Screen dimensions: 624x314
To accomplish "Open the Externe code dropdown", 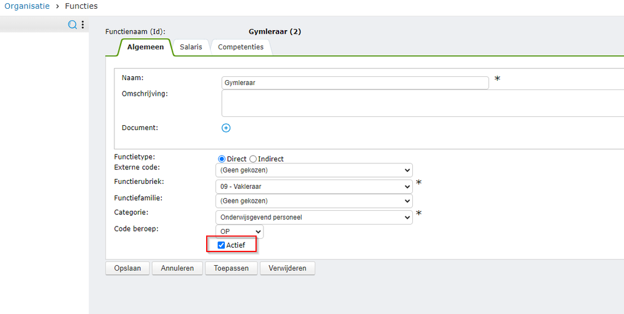I will click(x=314, y=170).
